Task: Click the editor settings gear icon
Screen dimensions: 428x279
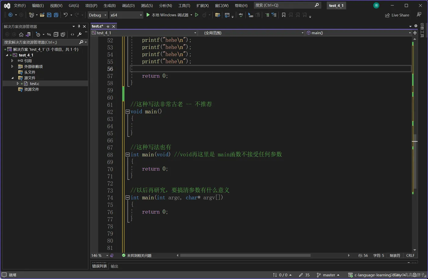Action: click(x=416, y=26)
